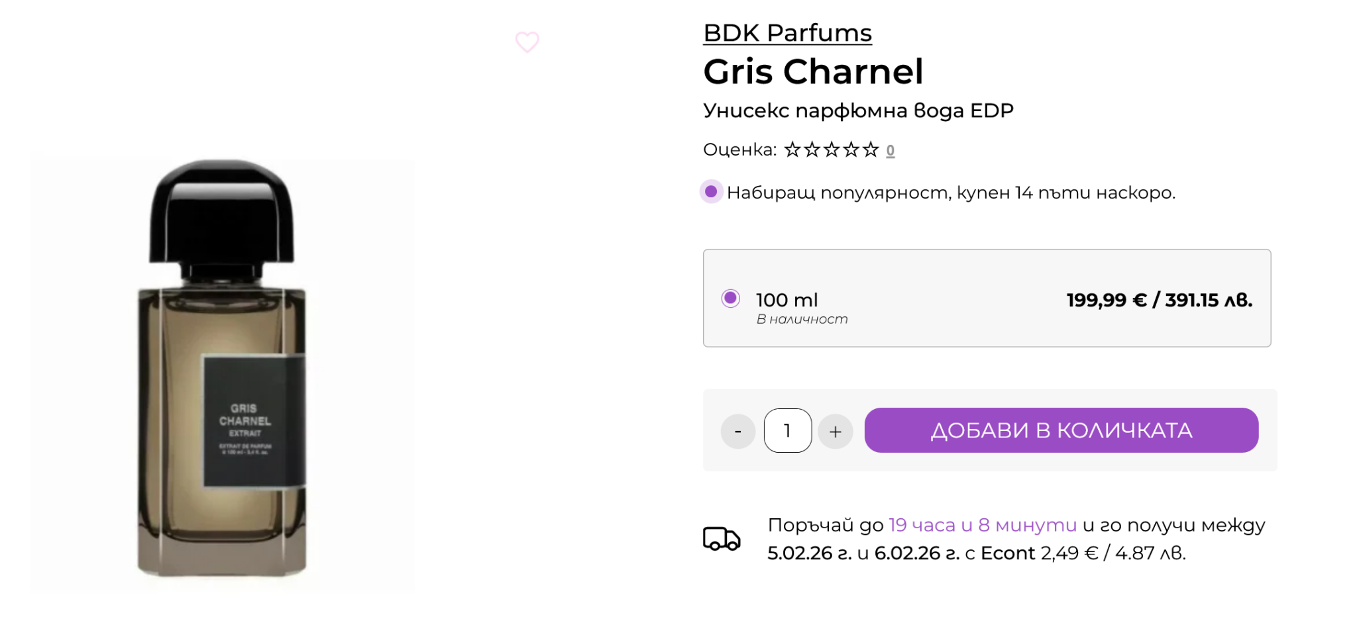The height and width of the screenshot is (640, 1357).
Task: Click the 'Унисекс парфюмна вода EDP' subtitle
Action: click(858, 111)
